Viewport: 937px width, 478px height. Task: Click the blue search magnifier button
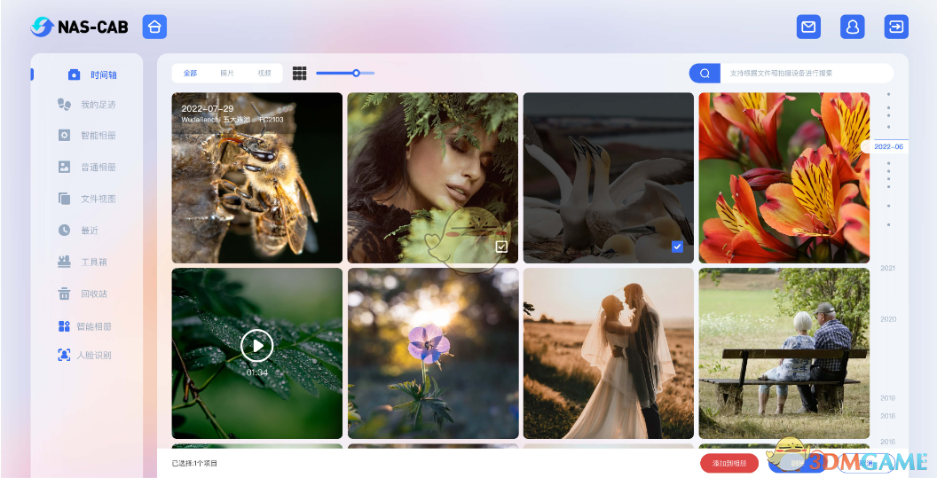point(705,74)
